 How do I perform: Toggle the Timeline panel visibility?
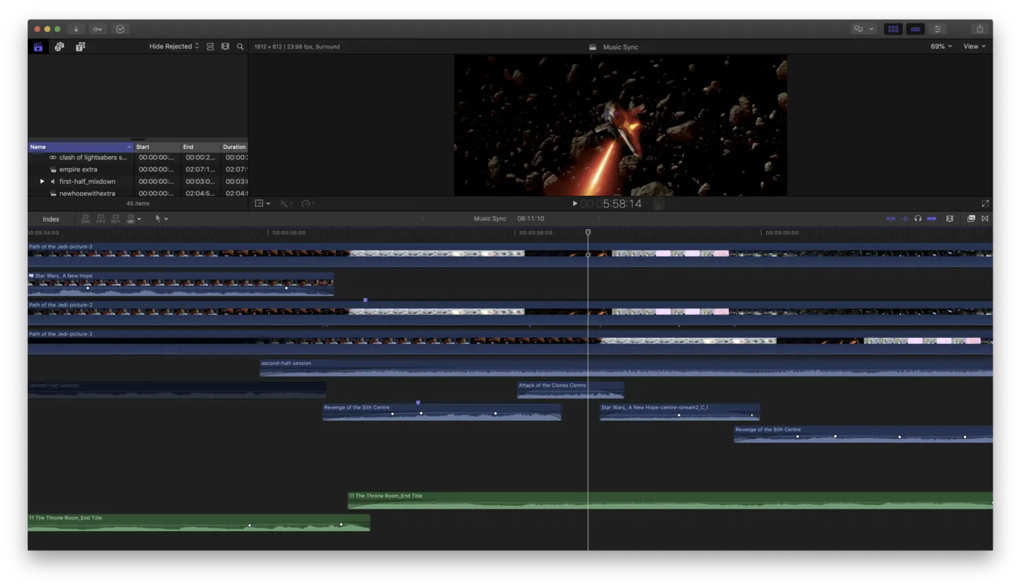coord(916,29)
